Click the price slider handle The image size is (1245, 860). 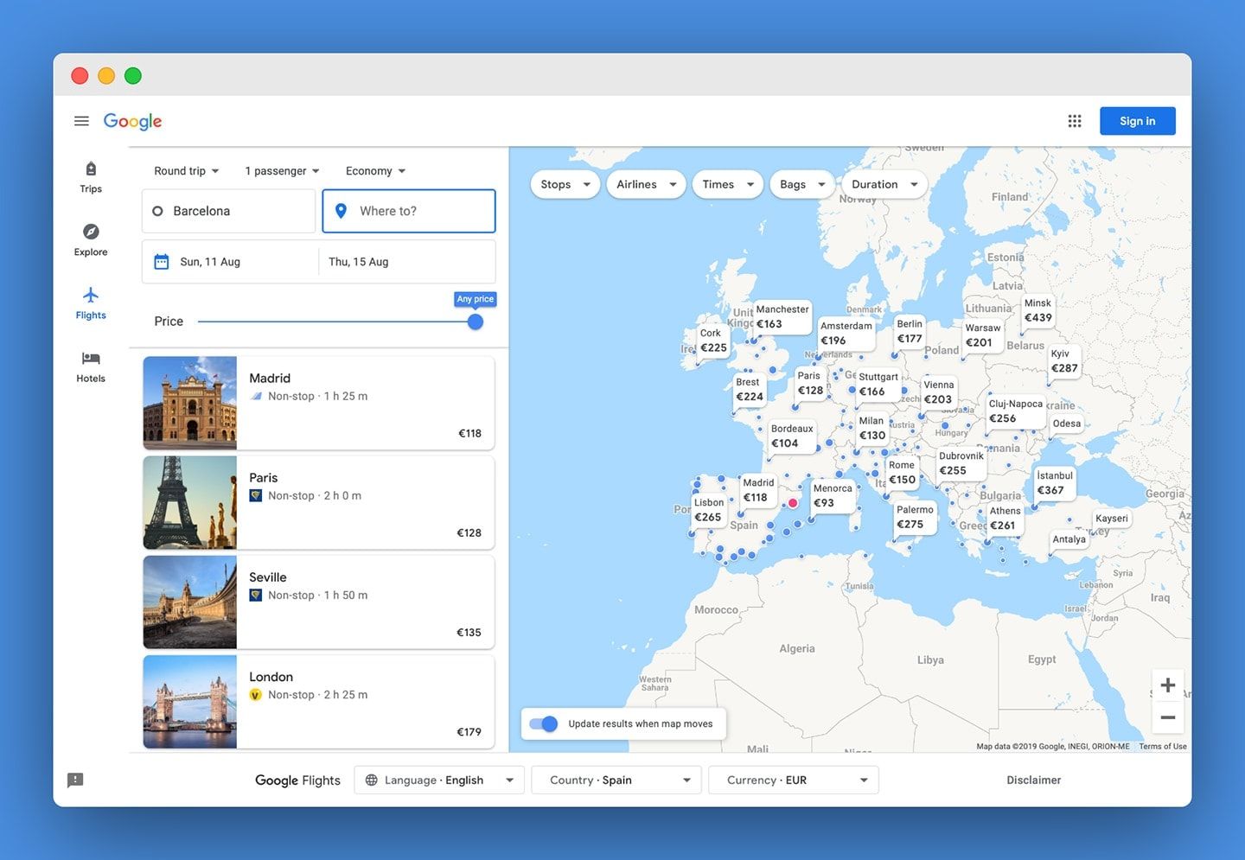(475, 322)
